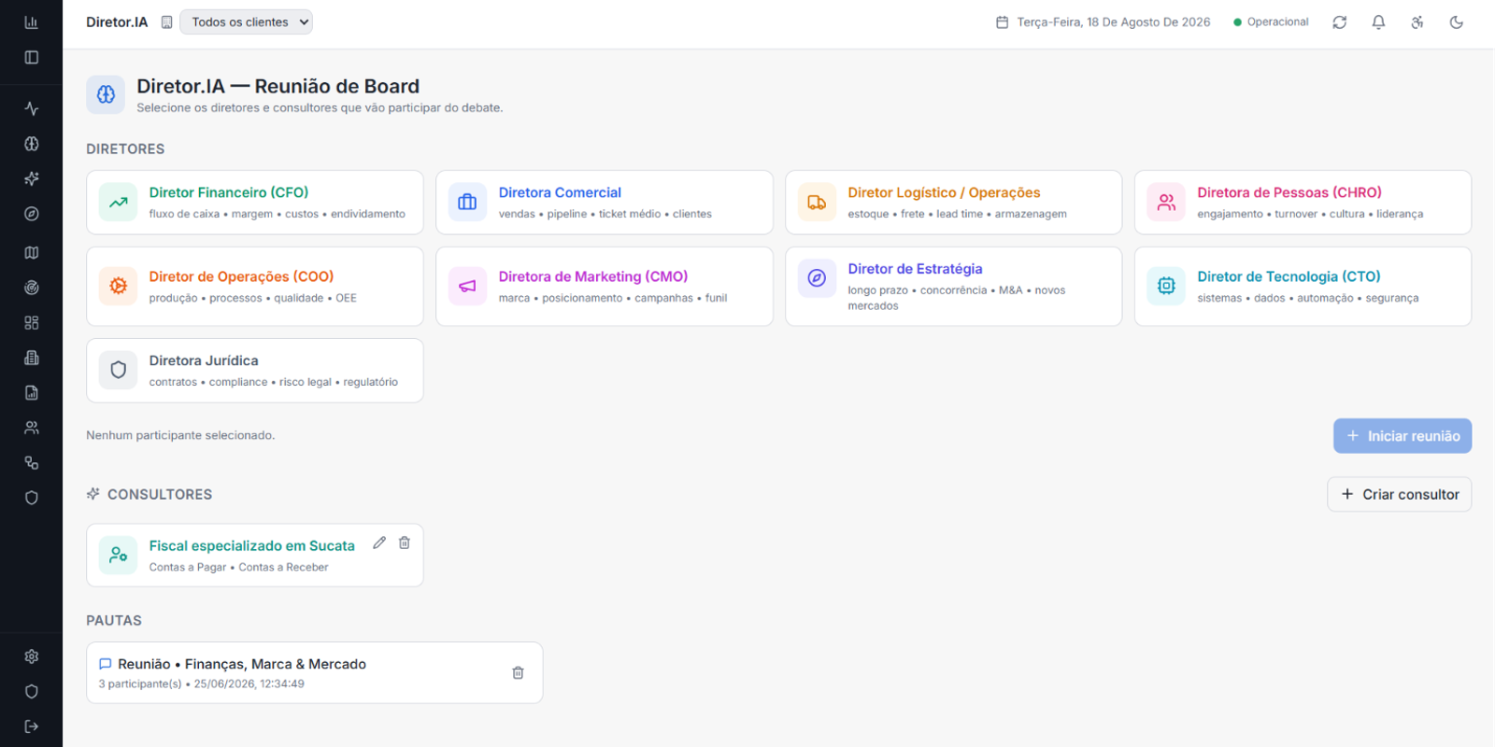Click the office building icon in the dark sidebar
Viewport: 1495px width, 747px height.
(31, 358)
